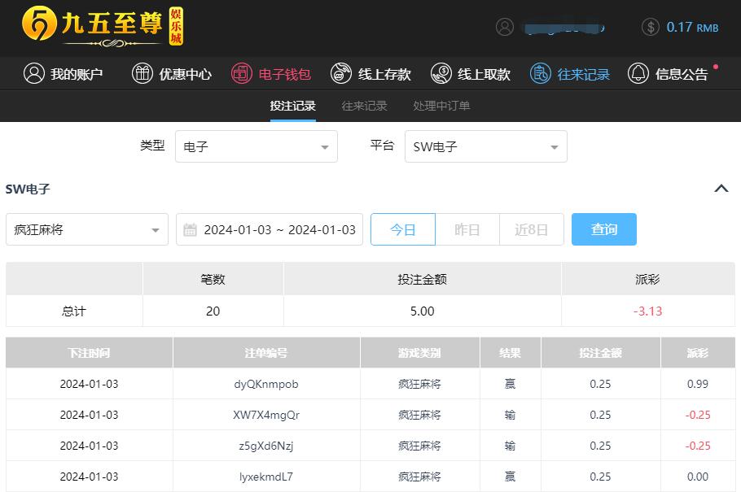Image resolution: width=741 pixels, height=492 pixels.
Task: Click the calendar icon in date field
Action: [190, 230]
